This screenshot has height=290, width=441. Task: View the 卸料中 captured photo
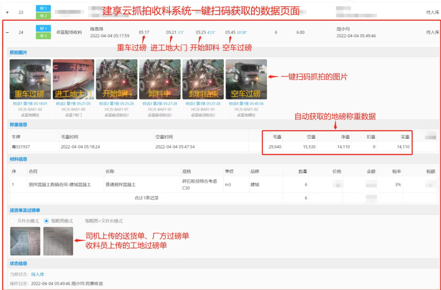click(160, 80)
